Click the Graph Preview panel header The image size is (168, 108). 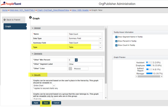click(120, 57)
